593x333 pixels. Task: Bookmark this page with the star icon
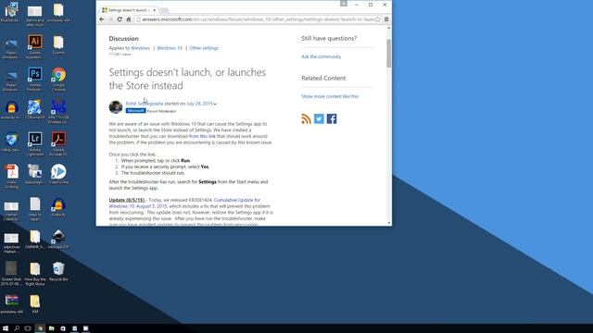[x=377, y=19]
